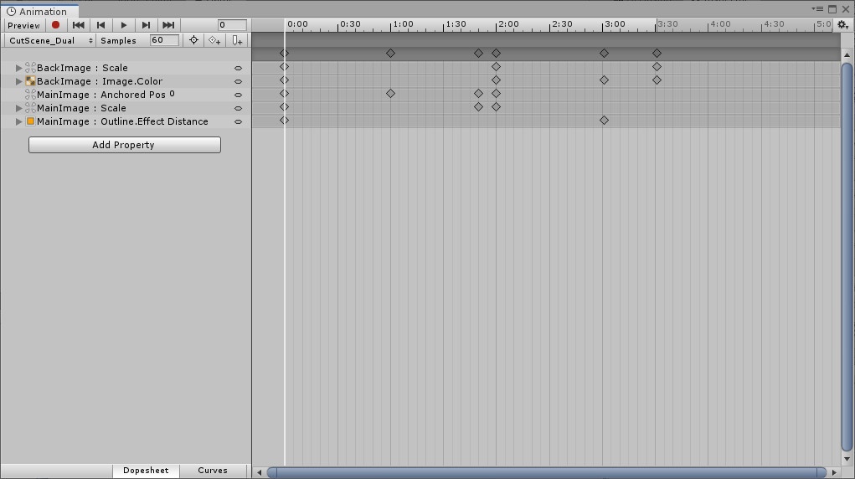Select MainImage : Outline.Effect Distance row label
Image resolution: width=855 pixels, height=479 pixels.
[122, 121]
